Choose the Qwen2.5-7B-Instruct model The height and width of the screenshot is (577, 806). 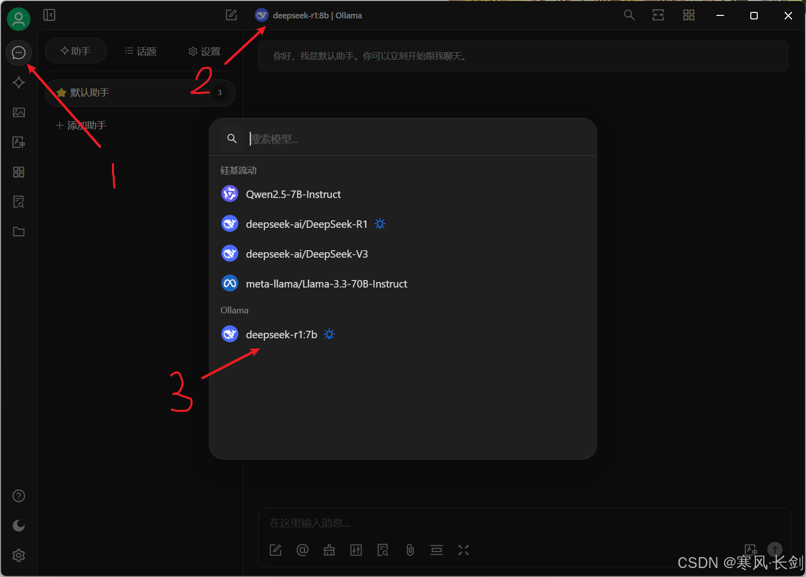[403, 194]
